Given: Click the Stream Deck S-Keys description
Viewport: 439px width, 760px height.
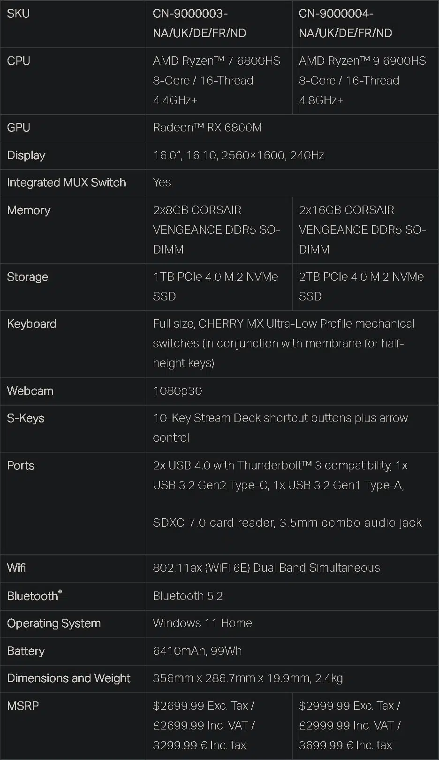Looking at the screenshot, I should pyautogui.click(x=280, y=428).
